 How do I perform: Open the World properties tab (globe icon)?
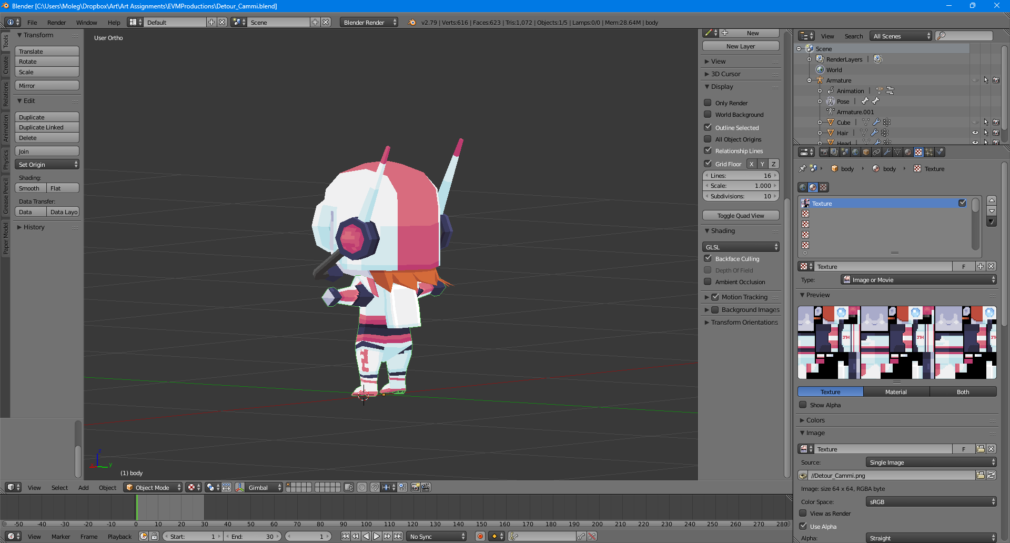click(855, 152)
